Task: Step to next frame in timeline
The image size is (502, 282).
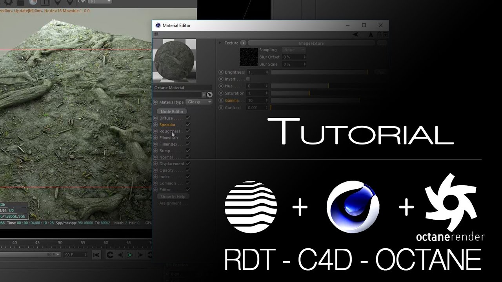Action: pos(140,255)
